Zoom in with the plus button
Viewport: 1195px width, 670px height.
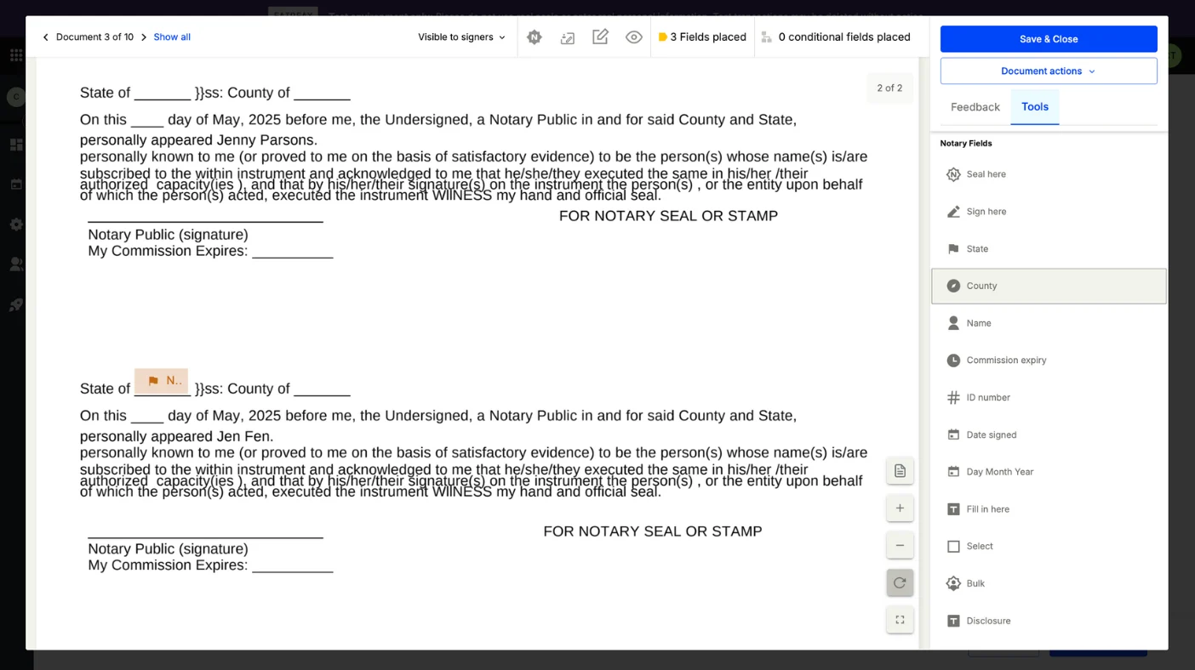pyautogui.click(x=900, y=508)
